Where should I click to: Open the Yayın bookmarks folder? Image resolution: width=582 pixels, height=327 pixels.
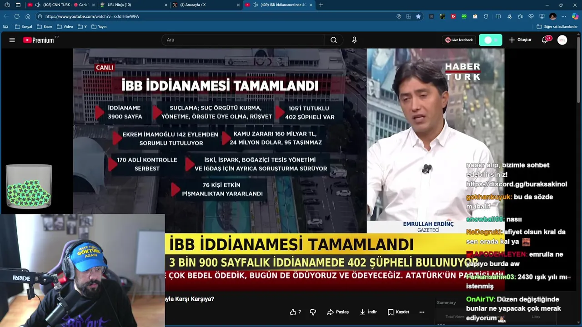pos(99,27)
